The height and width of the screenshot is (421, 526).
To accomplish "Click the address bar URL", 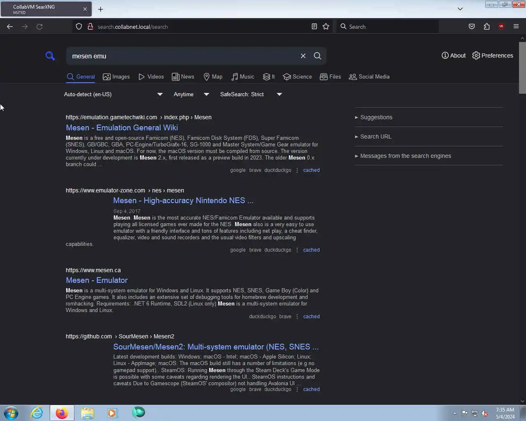I will pyautogui.click(x=133, y=27).
